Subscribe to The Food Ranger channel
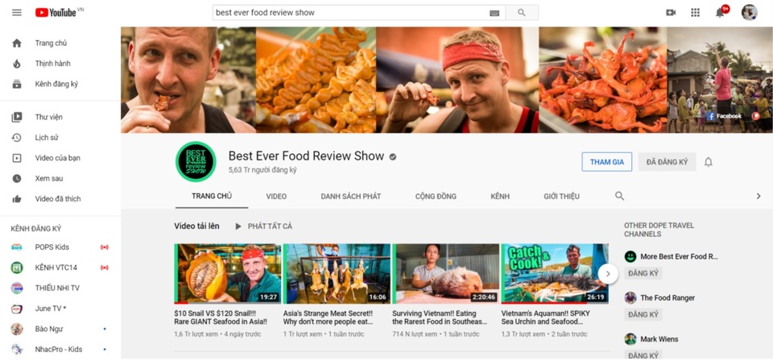Image resolution: width=773 pixels, height=361 pixels. tap(643, 314)
